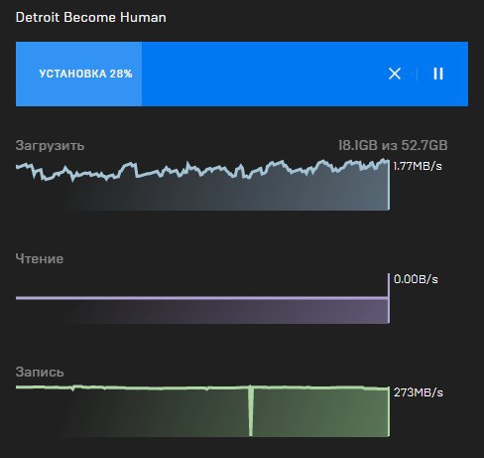This screenshot has width=484, height=458.
Task: Click the Запись label
Action: click(40, 373)
